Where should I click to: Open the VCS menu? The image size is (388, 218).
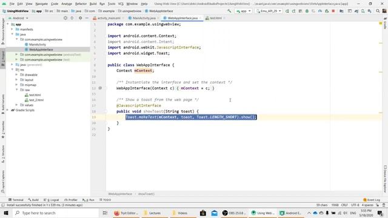pyautogui.click(x=121, y=4)
